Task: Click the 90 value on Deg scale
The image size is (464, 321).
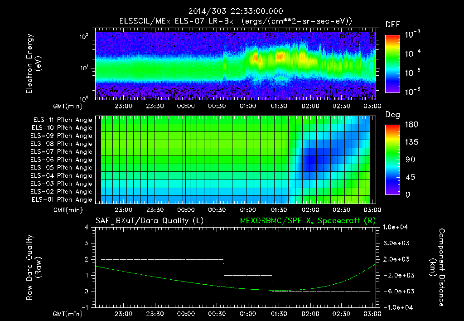Action: (x=410, y=160)
